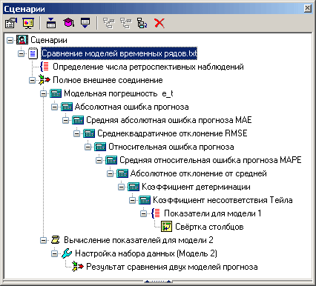The width and height of the screenshot is (316, 286).
Task: Click calculator icon beside Относительная ошибка прогноза
Action: [x=100, y=147]
